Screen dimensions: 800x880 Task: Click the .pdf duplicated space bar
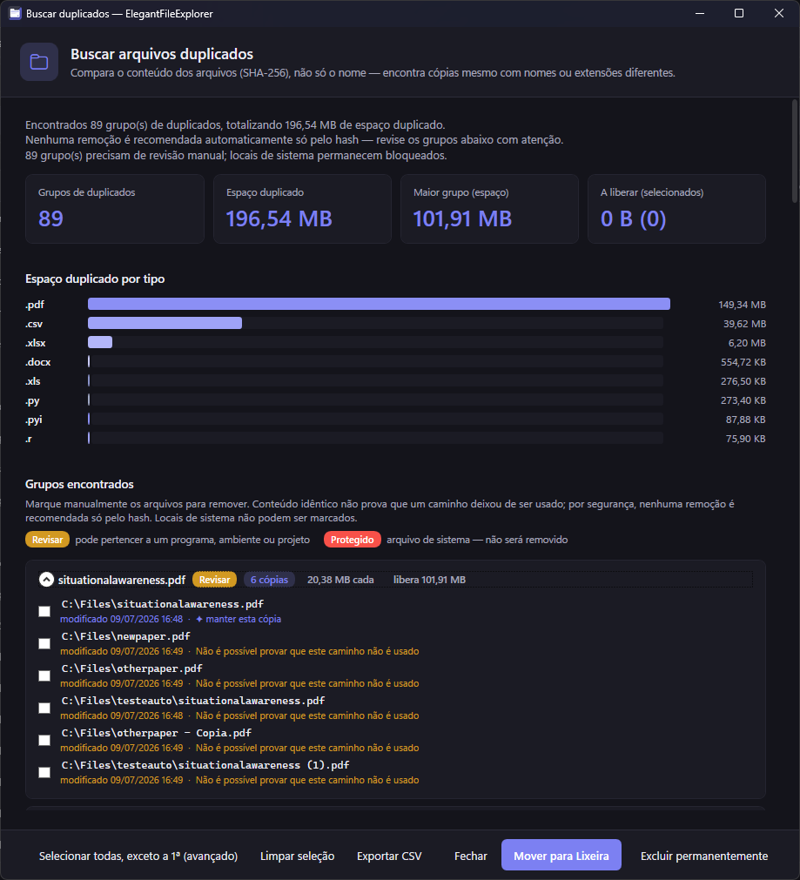[x=379, y=304]
